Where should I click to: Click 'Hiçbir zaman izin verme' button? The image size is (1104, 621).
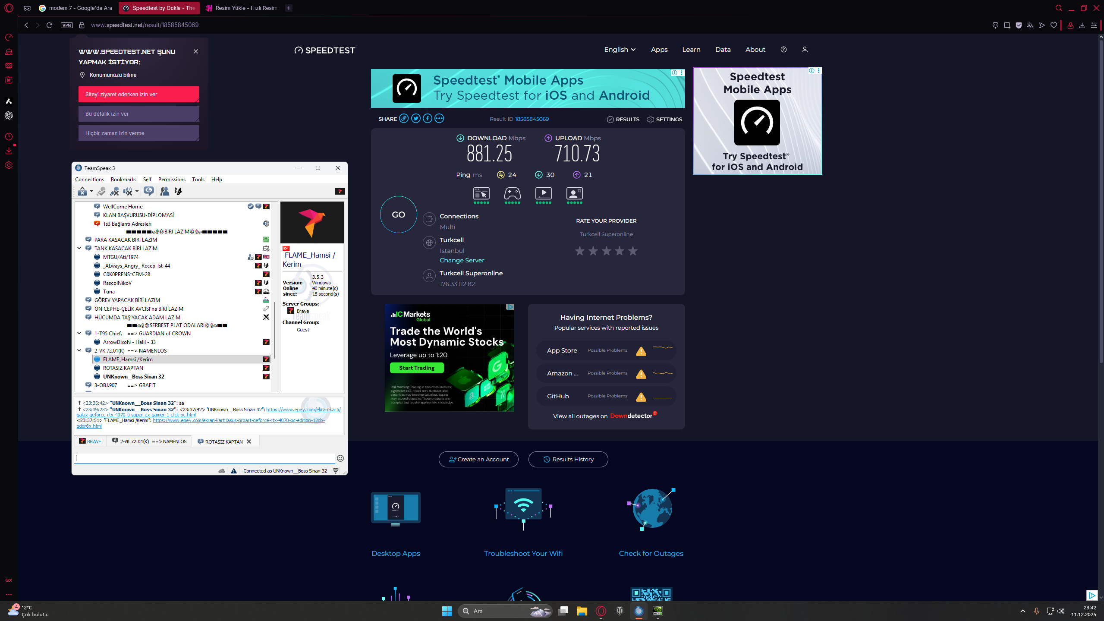tap(139, 133)
